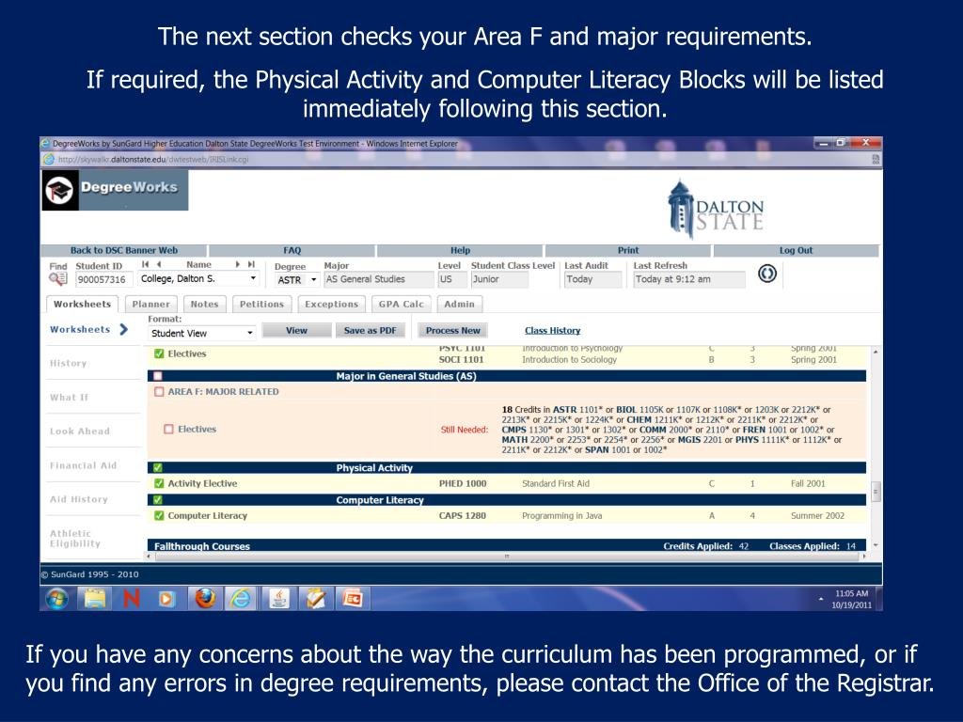This screenshot has height=722, width=963.
Task: Toggle the Area F Major Related checkbox
Action: [159, 391]
